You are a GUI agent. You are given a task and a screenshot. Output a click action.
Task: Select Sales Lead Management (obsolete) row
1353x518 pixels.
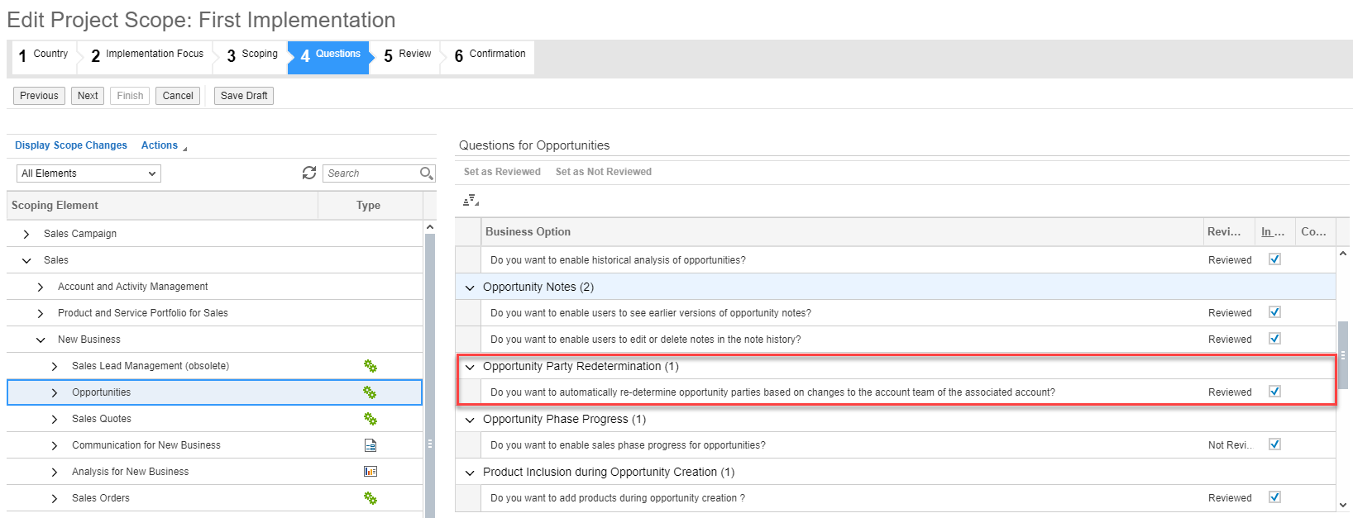pyautogui.click(x=214, y=366)
